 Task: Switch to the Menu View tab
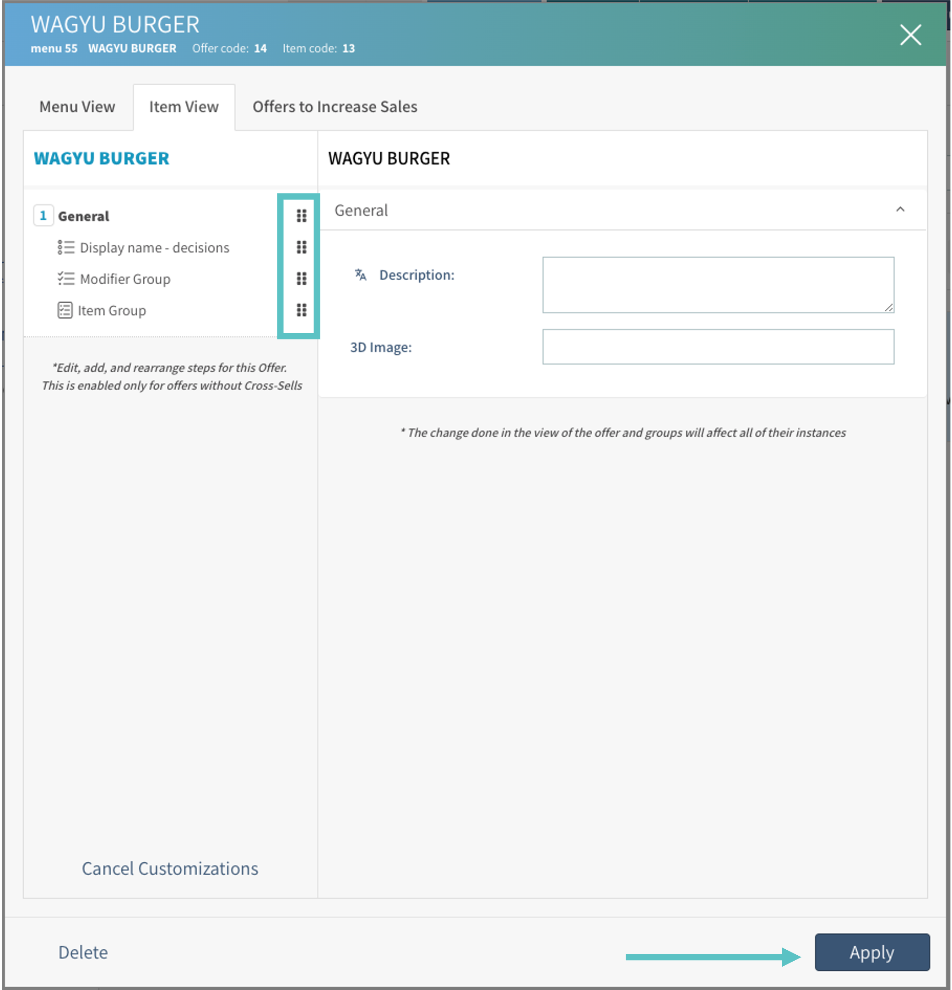tap(77, 107)
